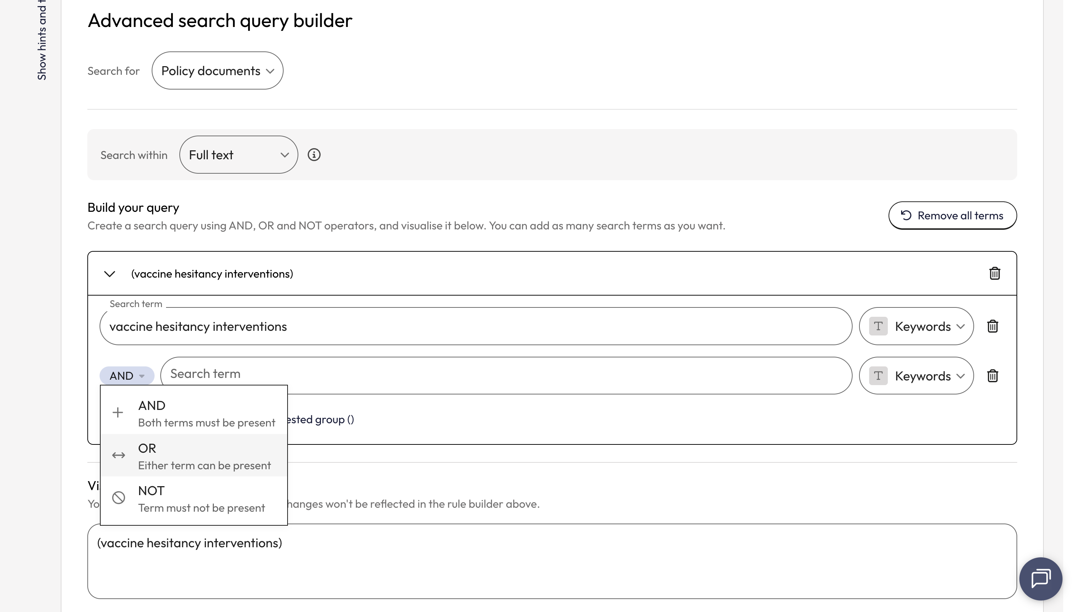Image resolution: width=1074 pixels, height=612 pixels.
Task: Click the empty Search term input field
Action: pos(506,376)
